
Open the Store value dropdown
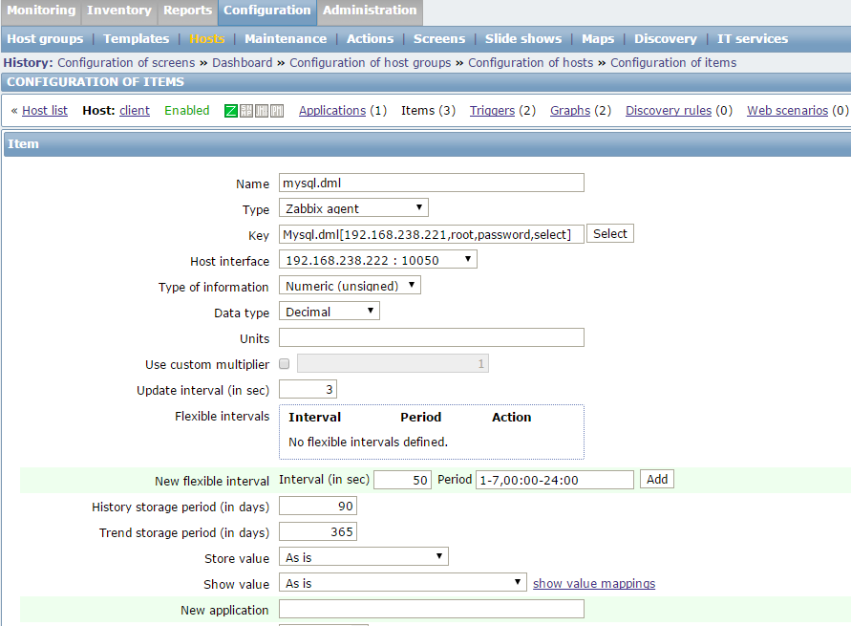pyautogui.click(x=363, y=557)
